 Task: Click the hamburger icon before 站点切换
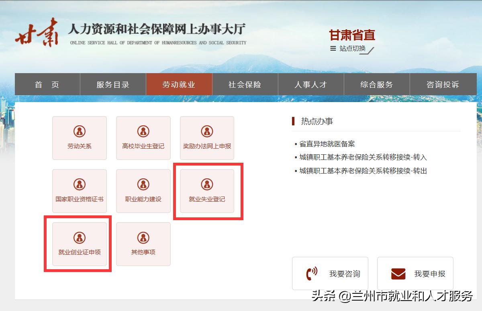click(332, 48)
